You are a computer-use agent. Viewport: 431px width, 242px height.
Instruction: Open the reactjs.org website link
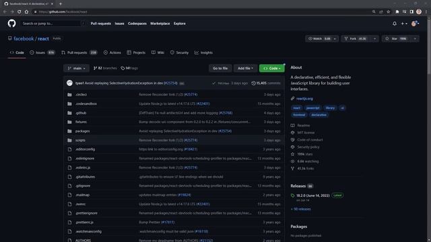coord(304,99)
